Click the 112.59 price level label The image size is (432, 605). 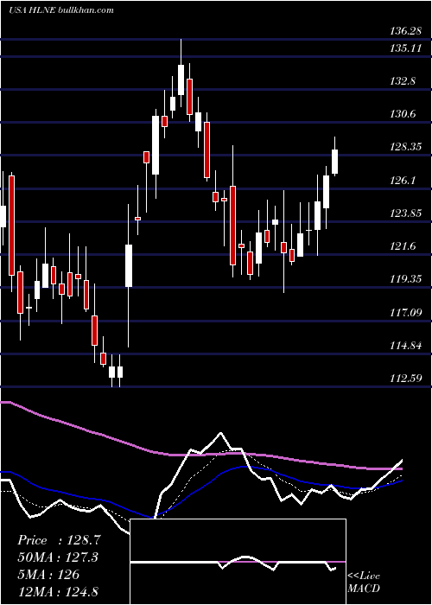[x=405, y=379]
